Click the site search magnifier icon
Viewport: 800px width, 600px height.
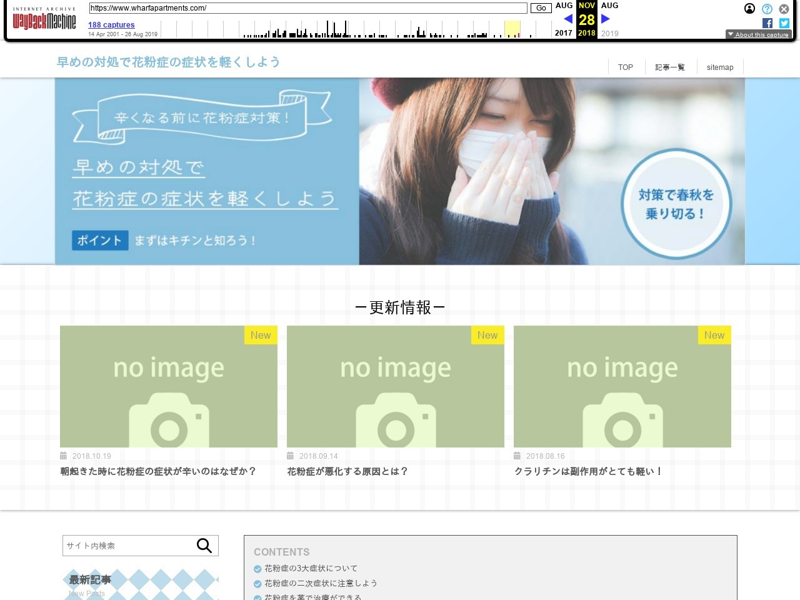[204, 546]
